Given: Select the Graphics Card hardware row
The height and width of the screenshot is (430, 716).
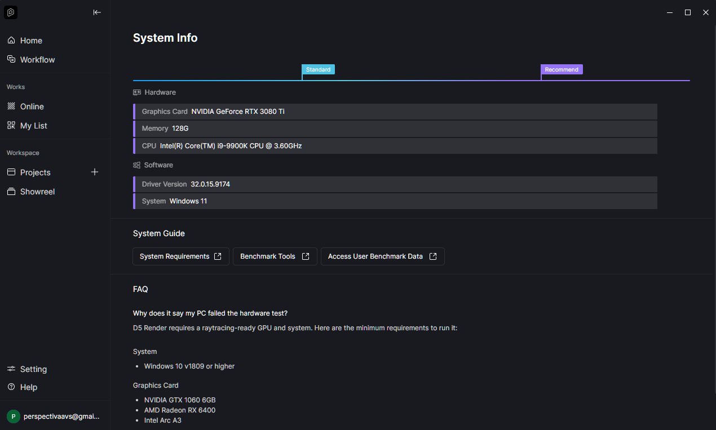Looking at the screenshot, I should point(395,112).
